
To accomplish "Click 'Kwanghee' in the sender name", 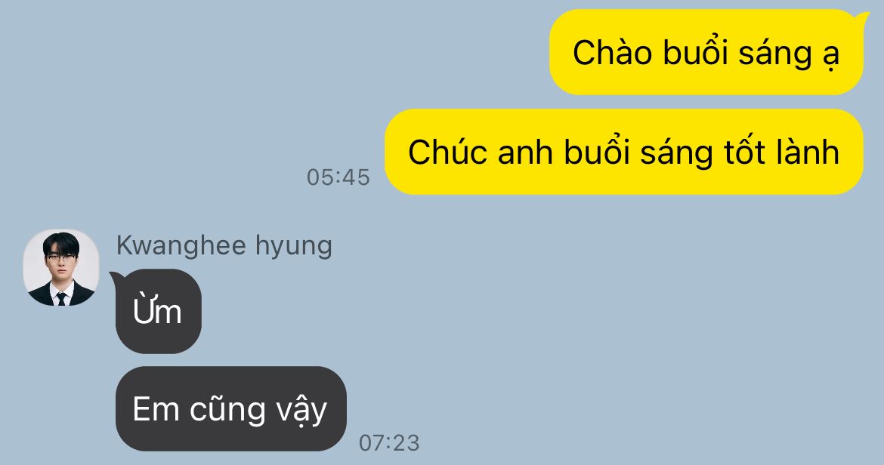I will tap(181, 247).
